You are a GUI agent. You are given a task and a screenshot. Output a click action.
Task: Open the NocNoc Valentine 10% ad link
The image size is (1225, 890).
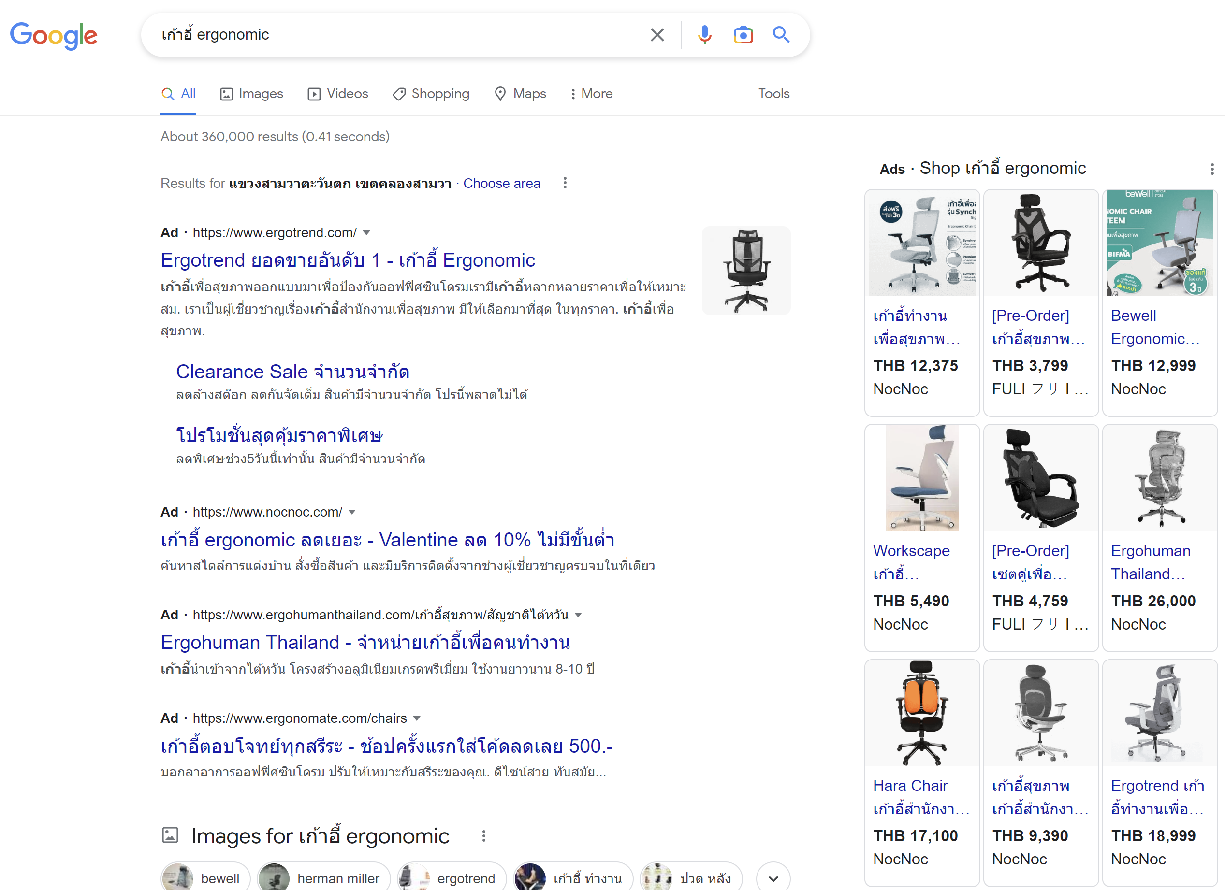(387, 540)
